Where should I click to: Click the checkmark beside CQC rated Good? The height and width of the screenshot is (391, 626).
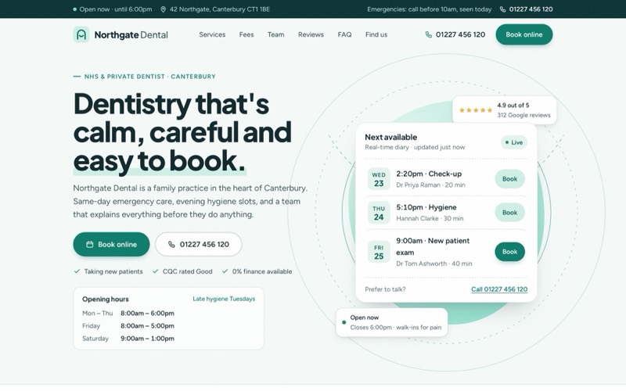(155, 271)
